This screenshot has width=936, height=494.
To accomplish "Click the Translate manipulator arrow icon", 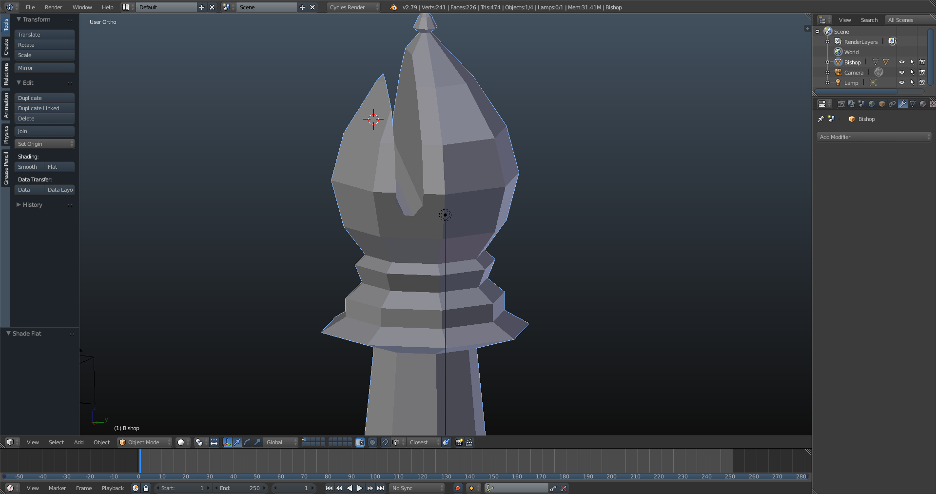I will coord(237,442).
